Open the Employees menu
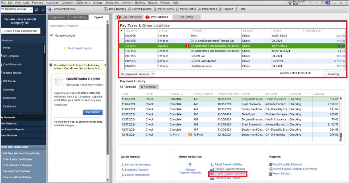 click(x=112, y=3)
